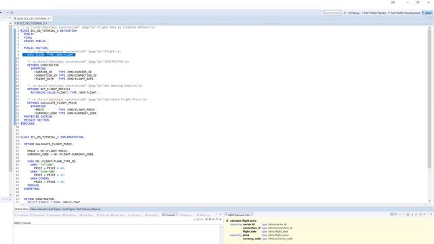This screenshot has width=434, height=244.
Task: Collapse the CASE block fold marker
Action: click(20, 161)
